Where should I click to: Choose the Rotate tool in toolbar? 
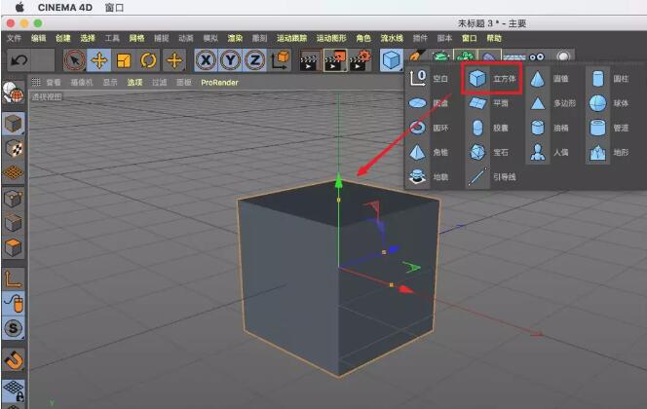(x=149, y=60)
